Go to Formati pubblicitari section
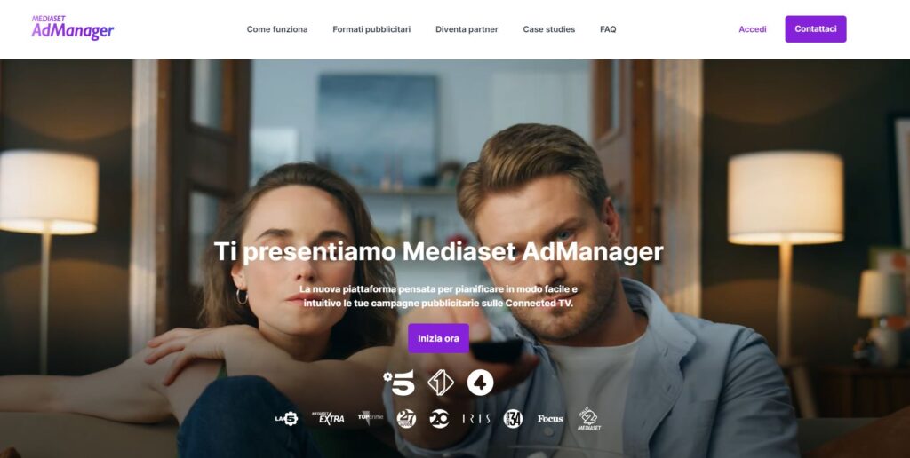 coord(371,29)
